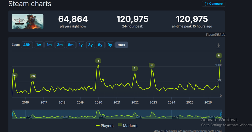This screenshot has height=132, width=252.
Task: Set zoom to 1y
Action: tap(81, 45)
